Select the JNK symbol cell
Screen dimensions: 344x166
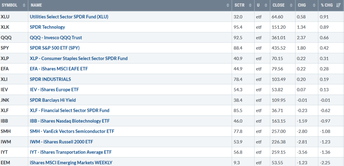tap(14, 100)
